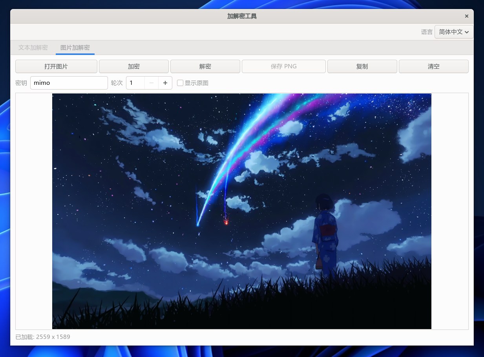Click the 复制 copy button
The height and width of the screenshot is (357, 484).
pos(362,66)
